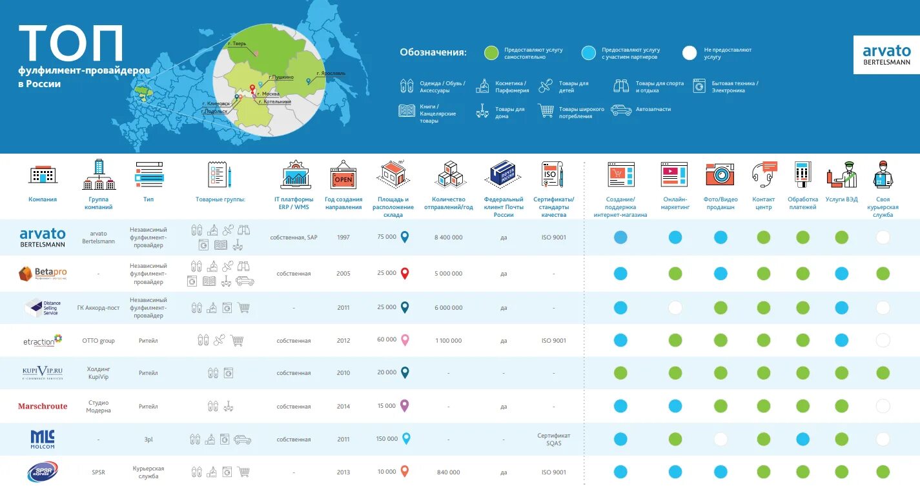Image resolution: width=920 pixels, height=486 pixels.
Task: Click the "150 000" warehouse area value
Action: click(x=387, y=439)
